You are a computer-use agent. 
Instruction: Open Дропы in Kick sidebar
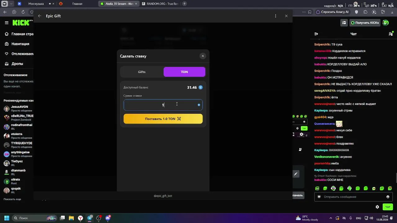tap(14, 64)
